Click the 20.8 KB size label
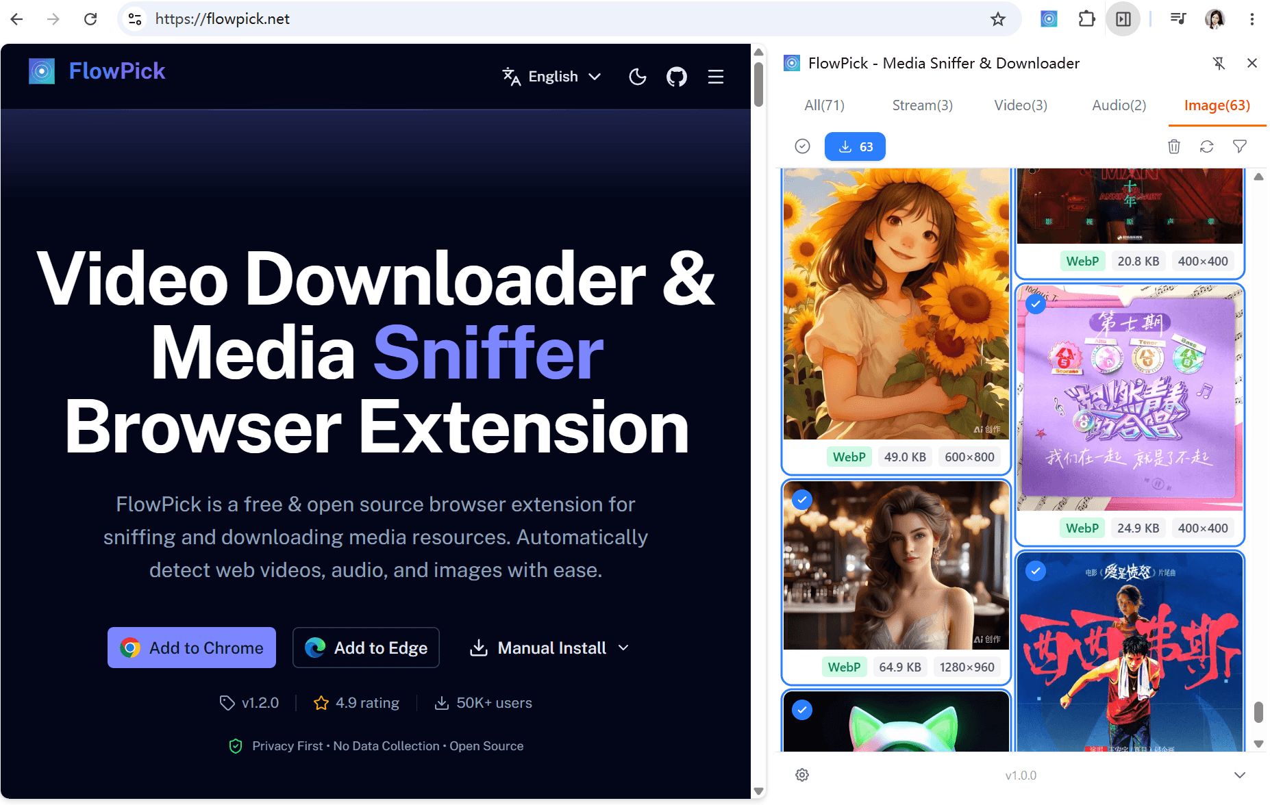 click(1138, 261)
